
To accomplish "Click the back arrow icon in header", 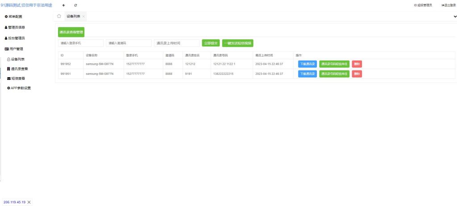I will tap(64, 5).
